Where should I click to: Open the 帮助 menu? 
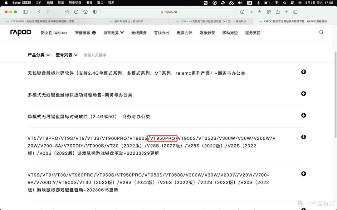pos(111,3)
